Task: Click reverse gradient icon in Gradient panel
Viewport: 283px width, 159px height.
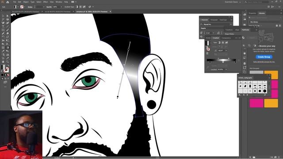Action: coord(207,53)
